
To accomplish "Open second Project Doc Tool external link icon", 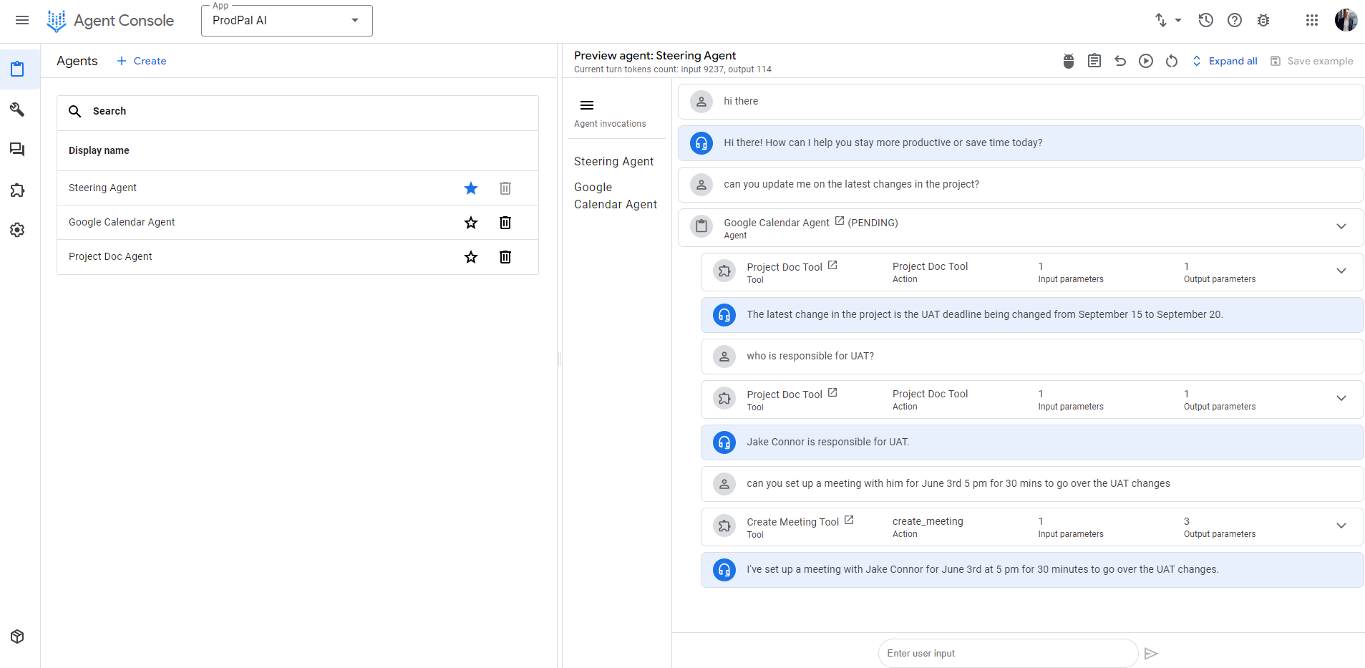I will coord(832,392).
